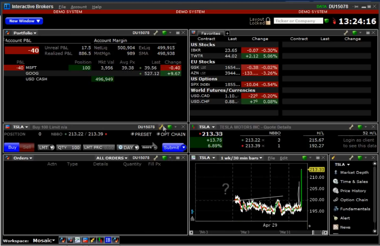Click the Portfolio panel wrench configure icon

(x=156, y=33)
